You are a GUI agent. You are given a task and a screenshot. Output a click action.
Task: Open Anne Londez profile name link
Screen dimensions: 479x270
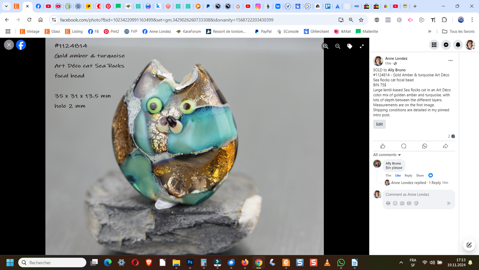396,58
